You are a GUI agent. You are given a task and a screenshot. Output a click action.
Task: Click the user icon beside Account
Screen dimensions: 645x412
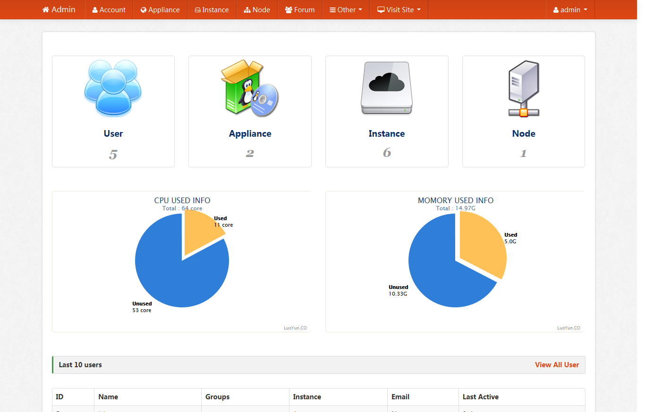pos(95,10)
